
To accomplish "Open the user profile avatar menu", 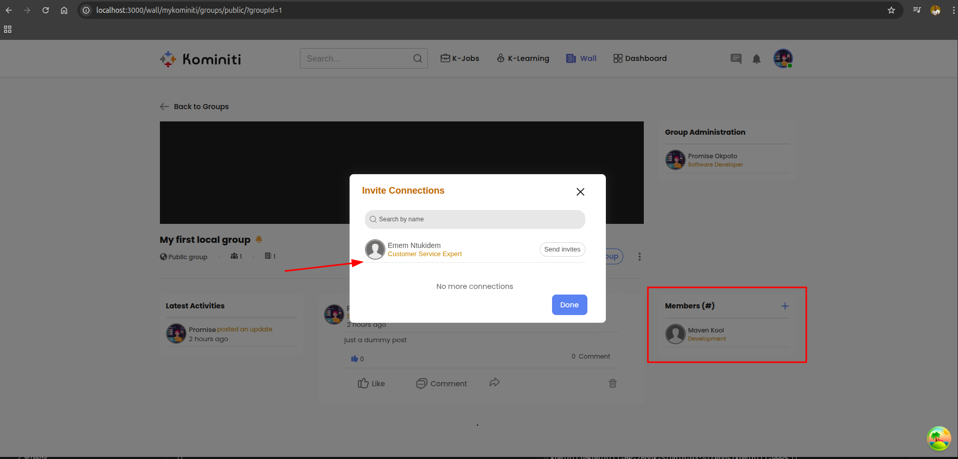I will coord(783,58).
